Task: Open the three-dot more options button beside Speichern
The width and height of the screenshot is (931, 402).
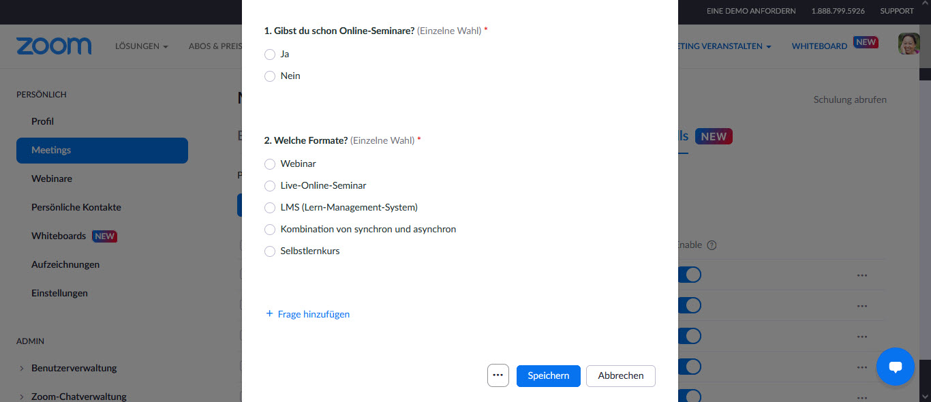Action: point(498,375)
